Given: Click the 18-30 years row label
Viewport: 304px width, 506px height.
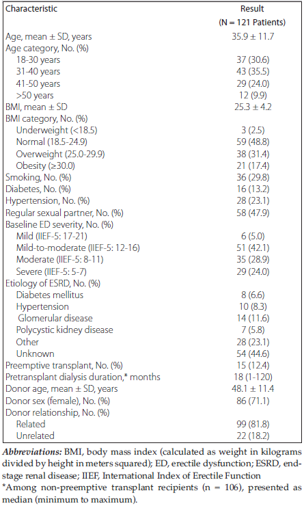Looking at the screenshot, I should coord(38,60).
